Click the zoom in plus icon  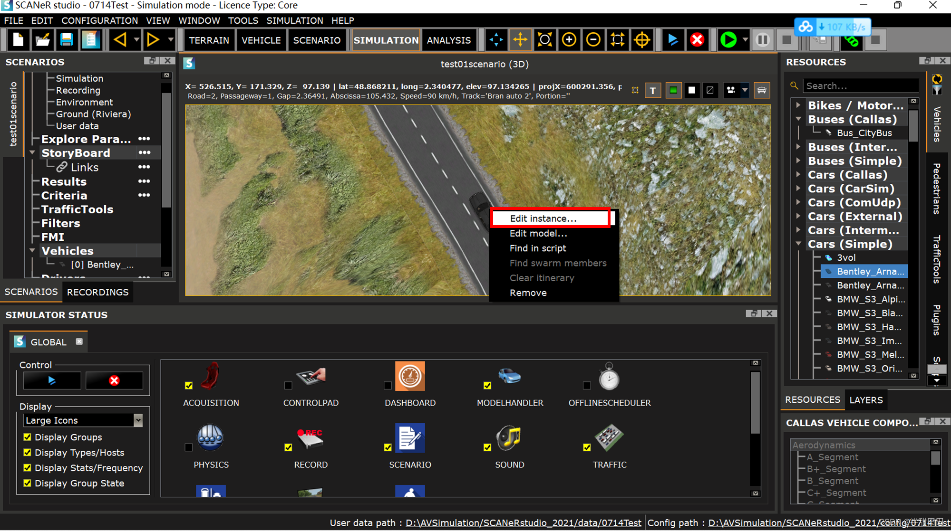coord(569,40)
